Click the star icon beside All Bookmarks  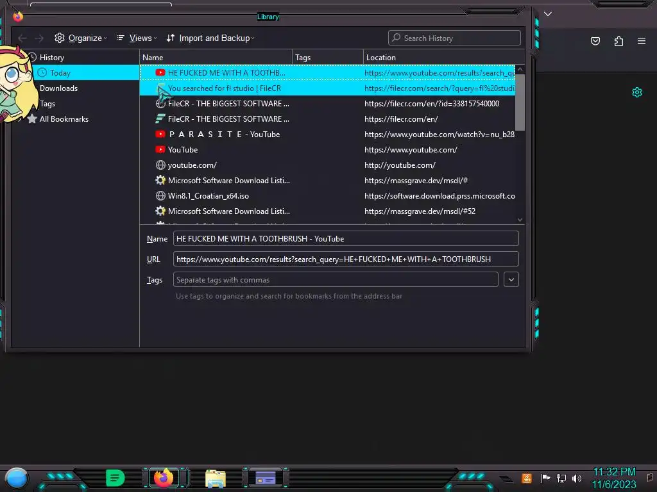32,119
